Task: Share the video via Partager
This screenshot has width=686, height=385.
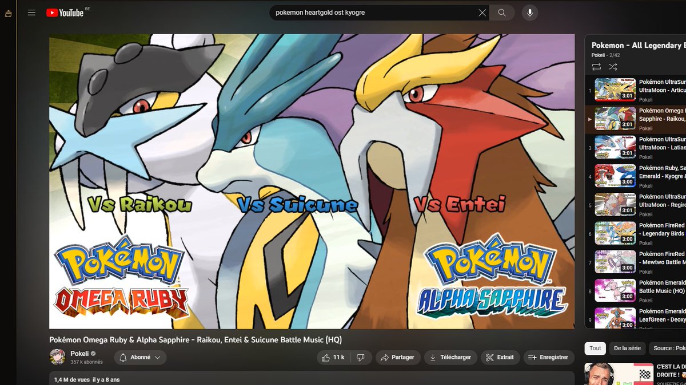Action: (x=398, y=358)
